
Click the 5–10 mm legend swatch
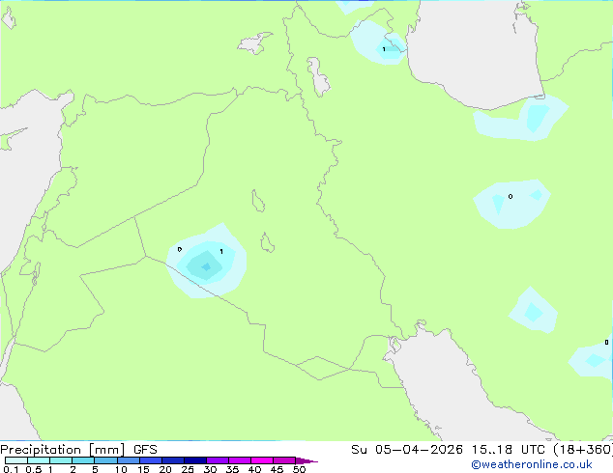tap(106, 460)
